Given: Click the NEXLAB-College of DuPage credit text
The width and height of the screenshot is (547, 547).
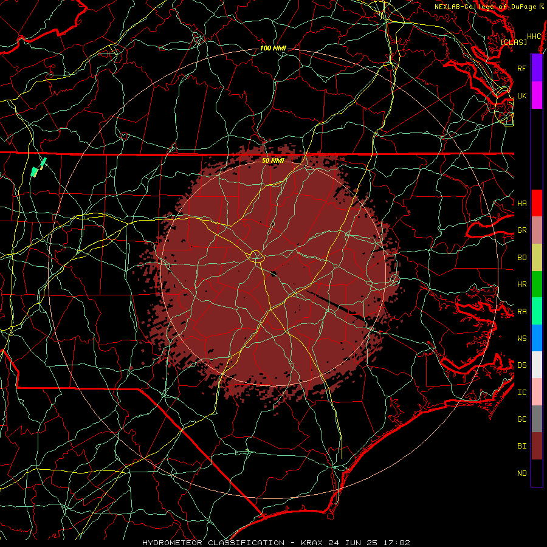Looking at the screenshot, I should coord(486,7).
